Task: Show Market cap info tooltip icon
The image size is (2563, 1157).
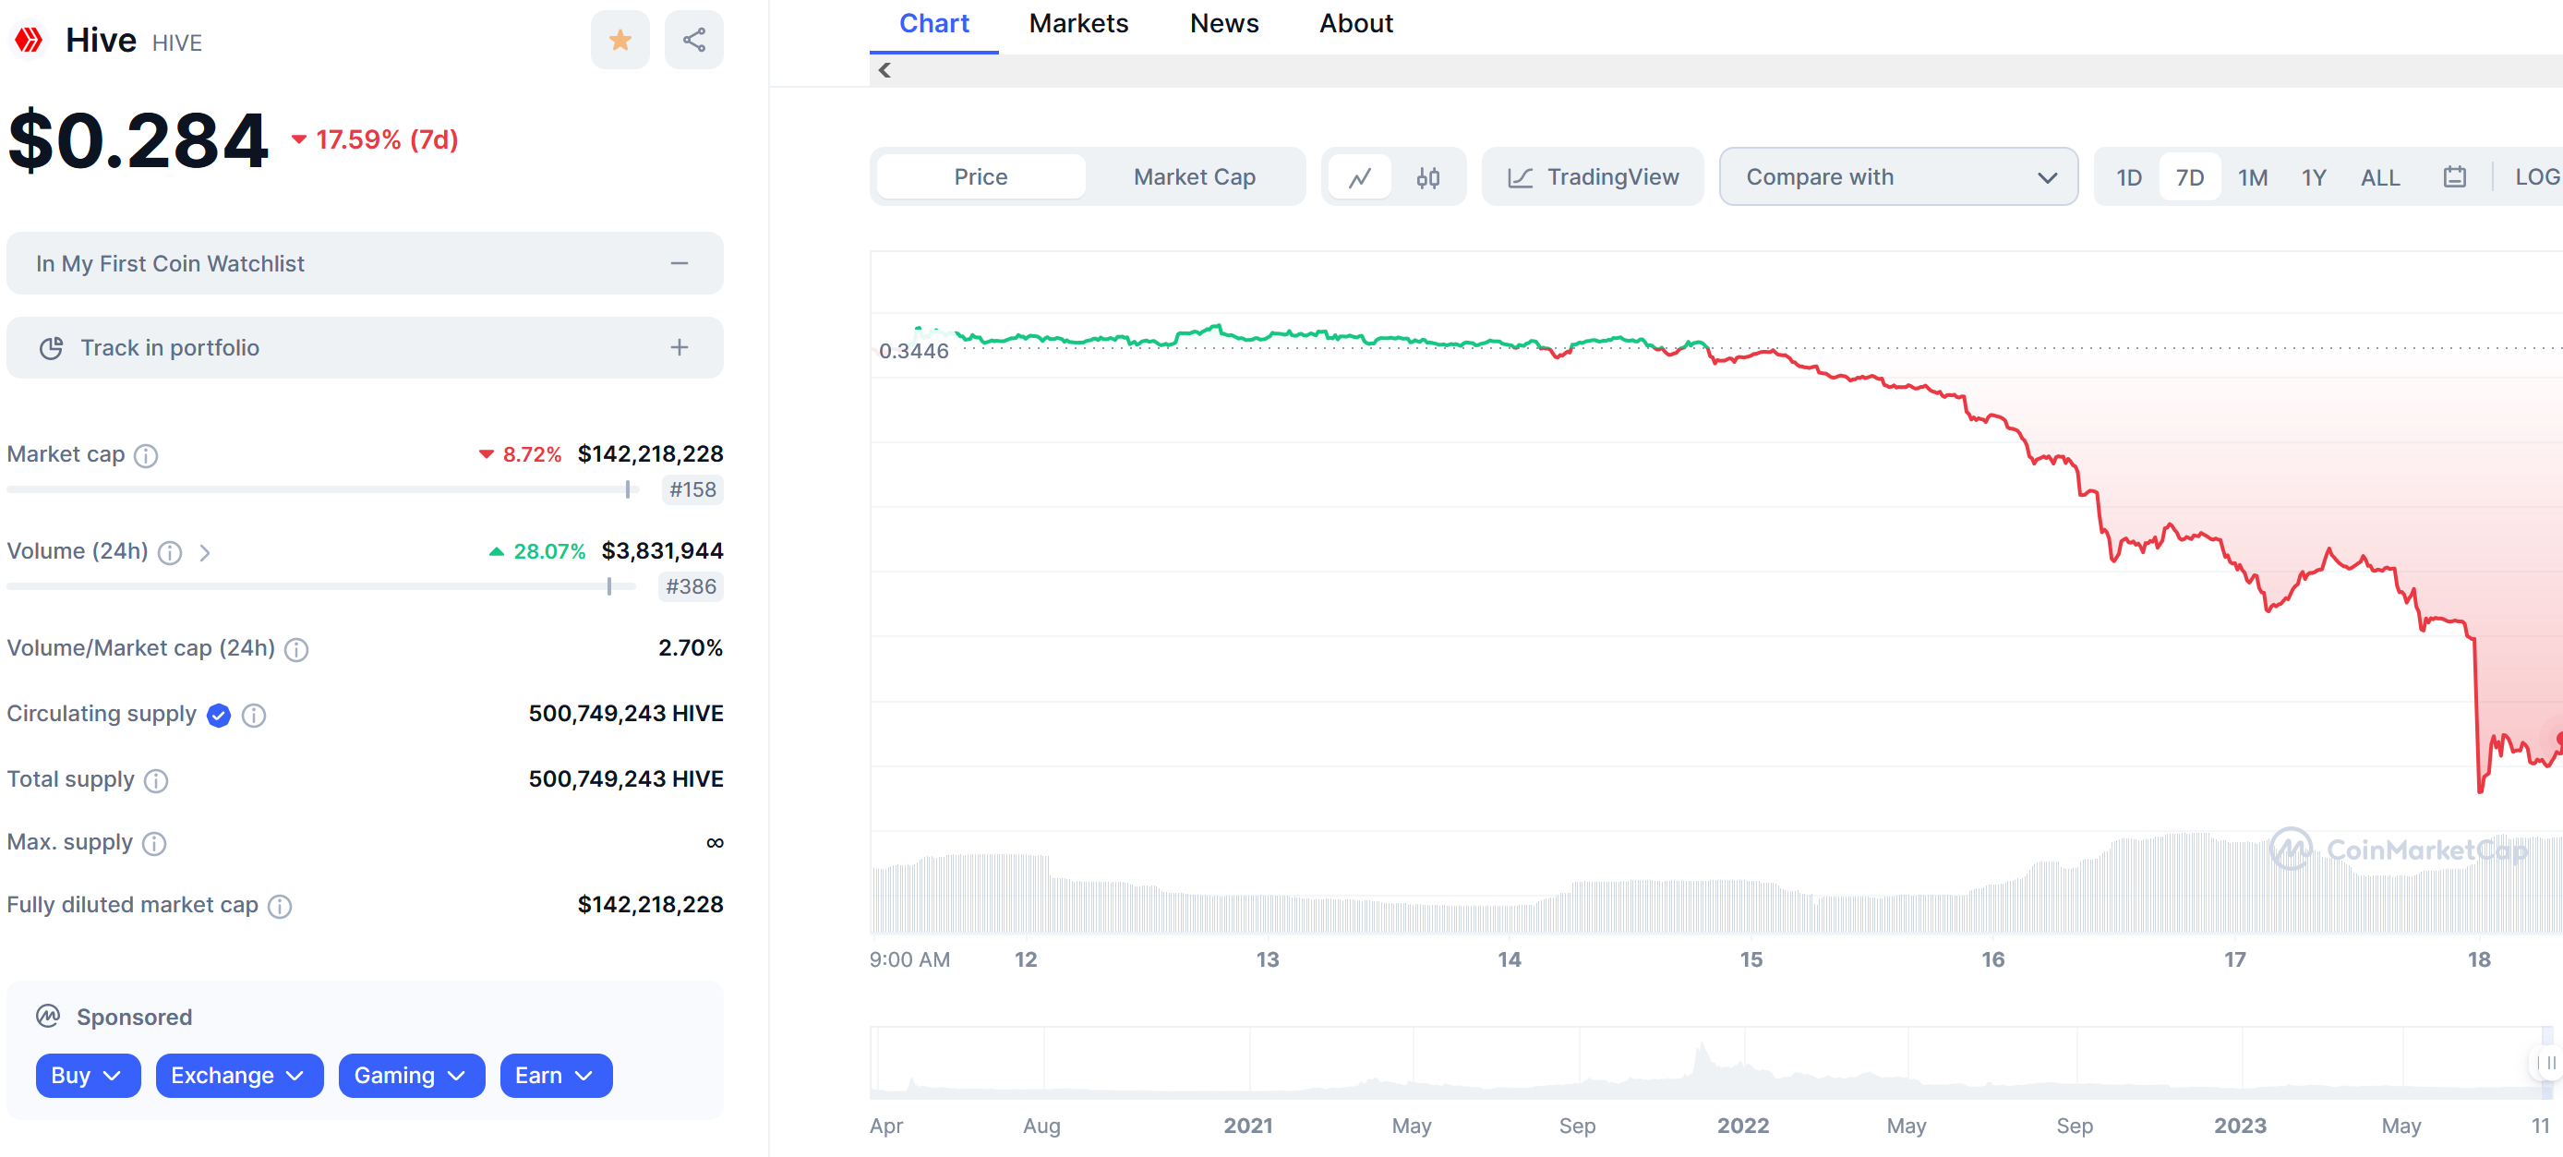Action: (146, 455)
